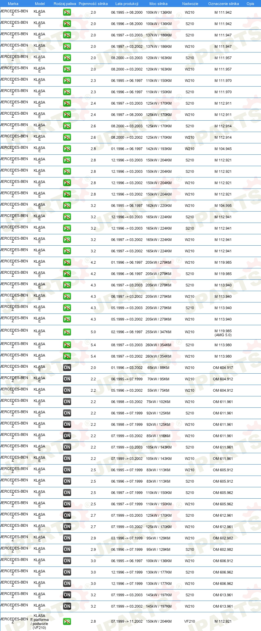
Task: Click the '02.1996 -> 08.1997' production years cell
Action: 127,332
